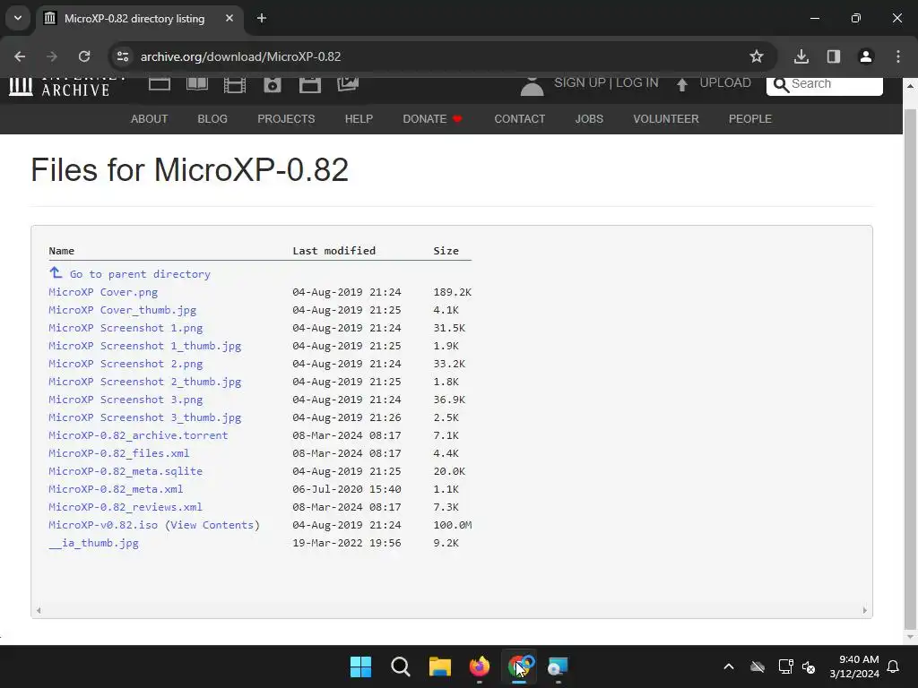Open MicroXP-0.82_files.xml
This screenshot has height=688, width=918.
[x=119, y=453]
